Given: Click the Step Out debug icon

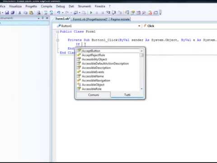Looking at the screenshot, I should click(120, 13).
